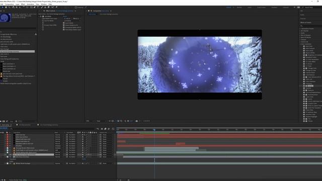The width and height of the screenshot is (322, 181).
Task: Click the Tint effect icon
Action: tap(304, 119)
